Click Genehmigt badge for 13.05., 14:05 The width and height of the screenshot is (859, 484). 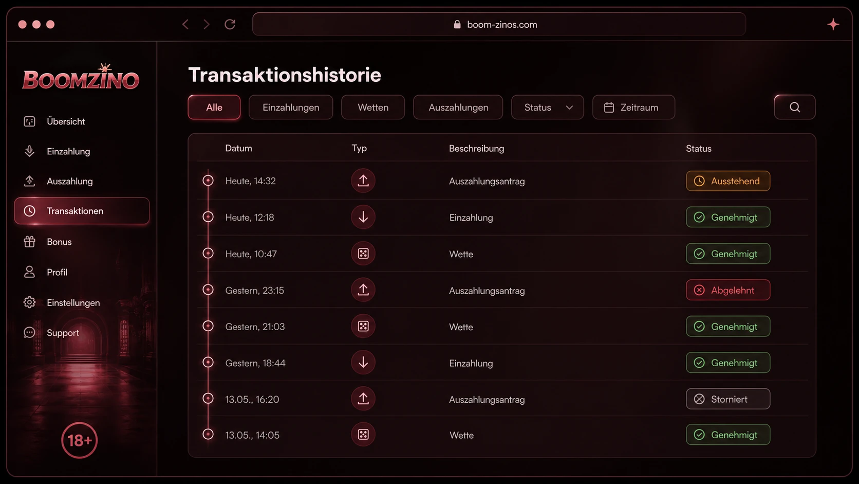click(728, 435)
